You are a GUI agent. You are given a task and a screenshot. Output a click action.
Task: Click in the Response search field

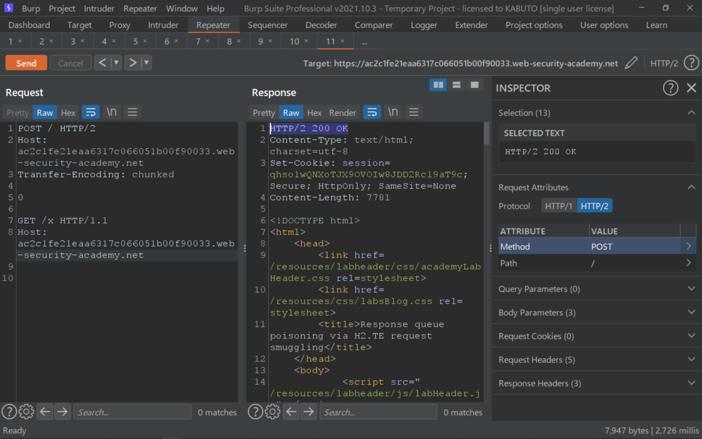point(378,412)
